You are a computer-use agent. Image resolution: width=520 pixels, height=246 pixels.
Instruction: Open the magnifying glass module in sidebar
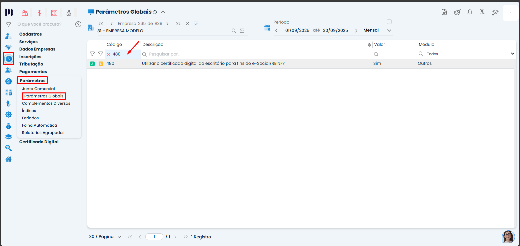pos(9,148)
